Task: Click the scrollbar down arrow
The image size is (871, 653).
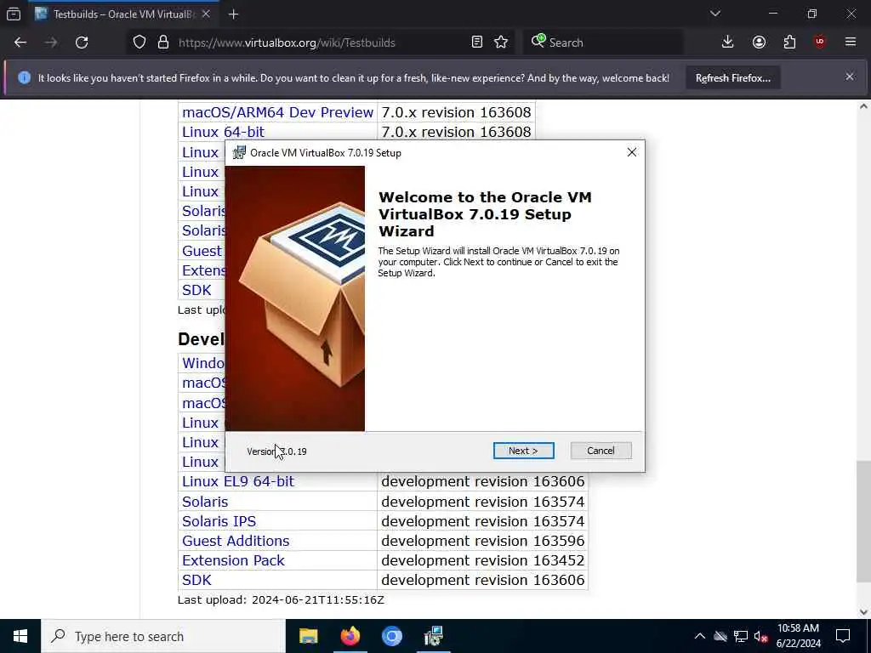Action: pos(863,612)
